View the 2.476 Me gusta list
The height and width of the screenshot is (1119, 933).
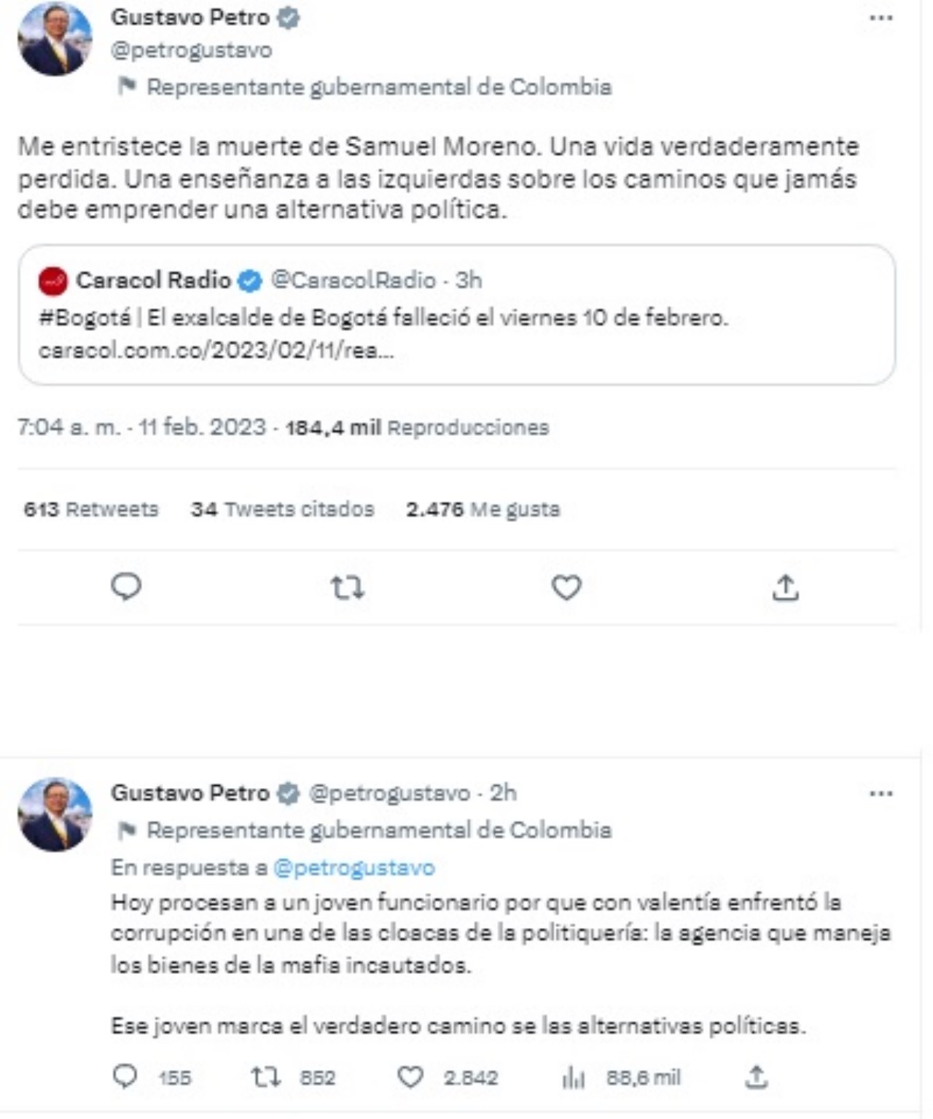pyautogui.click(x=483, y=509)
